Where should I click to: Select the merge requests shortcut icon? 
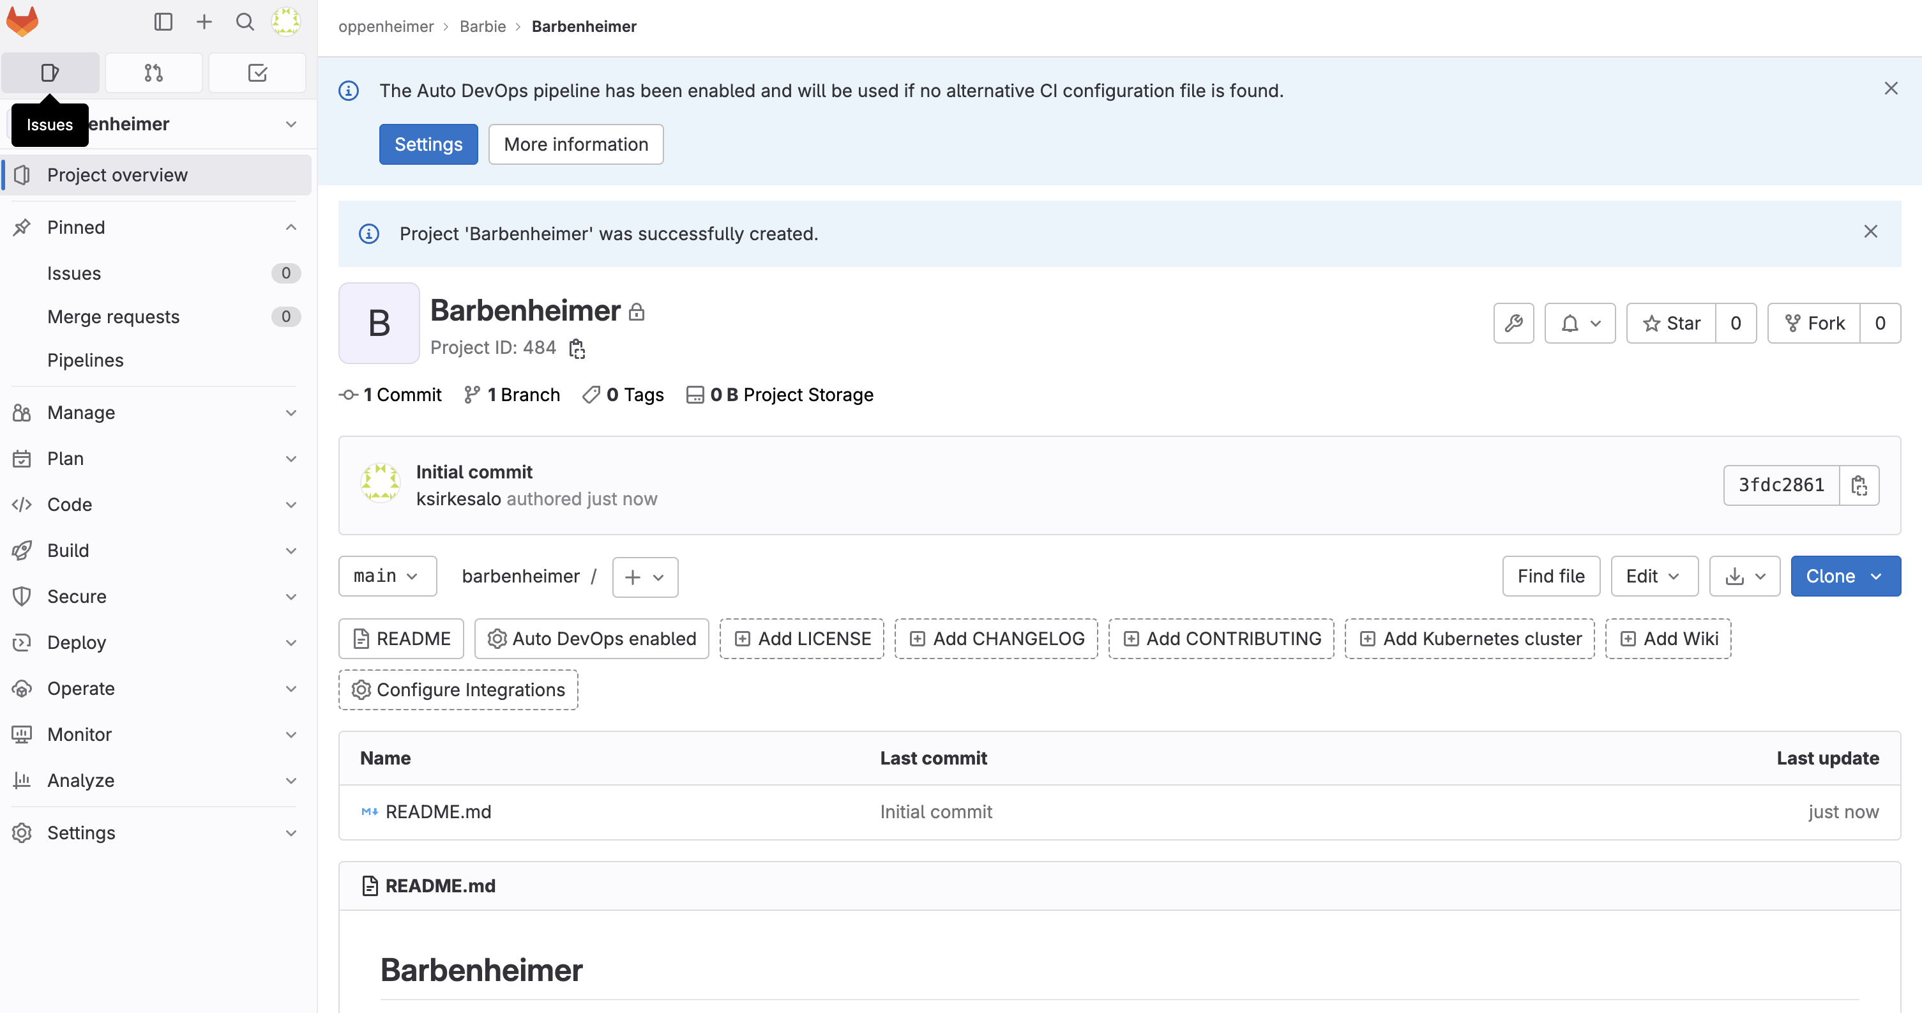[154, 72]
